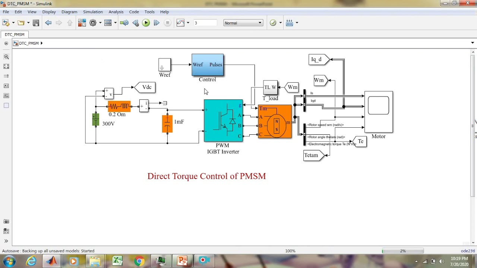Expand the palette with double chevron
The height and width of the screenshot is (268, 477).
coord(6,241)
